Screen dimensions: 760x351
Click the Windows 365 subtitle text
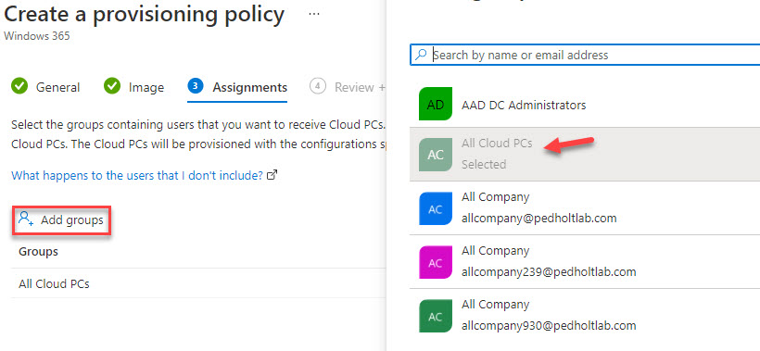click(37, 36)
